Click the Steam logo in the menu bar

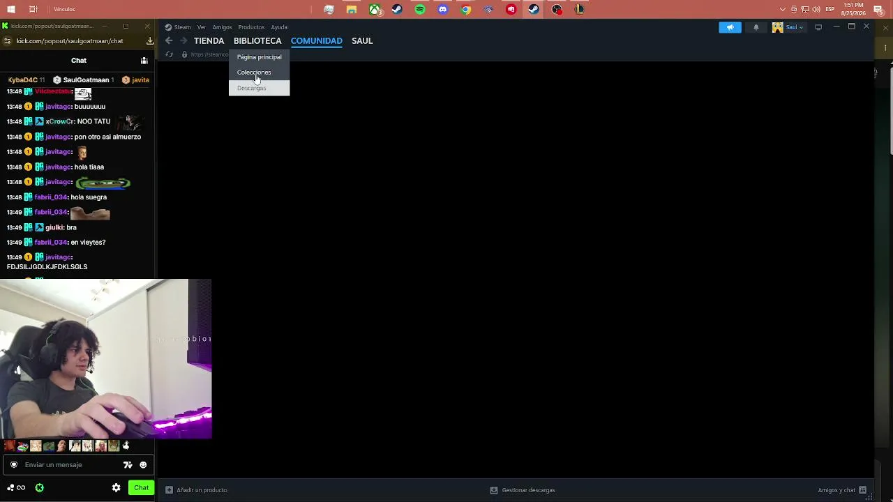168,27
